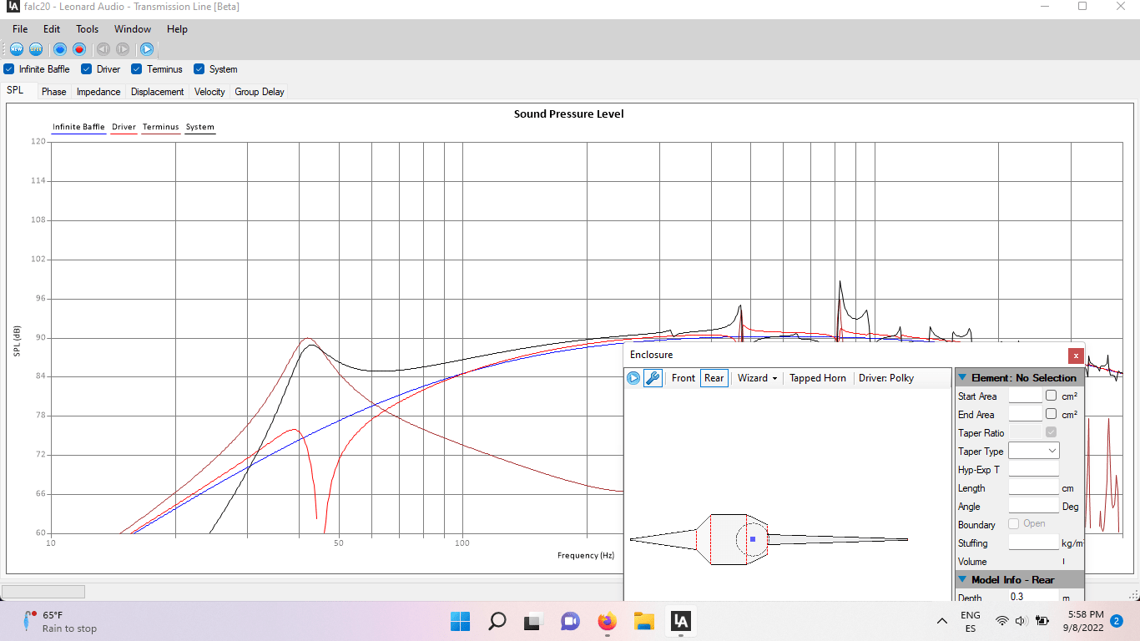
Task: Open the weather widget showing 65°F
Action: pos(61,621)
